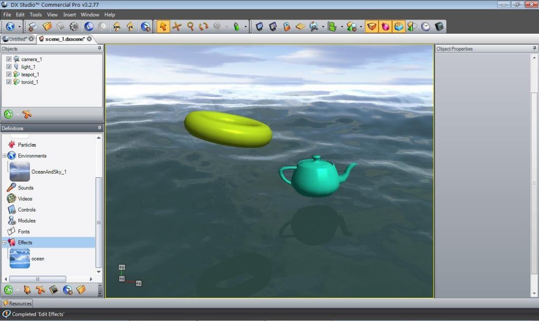The width and height of the screenshot is (539, 321).
Task: Toggle the light_1 checkbox off
Action: pyautogui.click(x=8, y=67)
